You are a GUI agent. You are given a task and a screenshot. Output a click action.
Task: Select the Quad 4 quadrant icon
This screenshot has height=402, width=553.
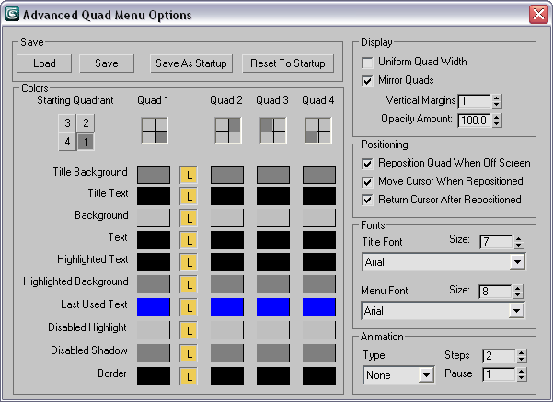318,131
